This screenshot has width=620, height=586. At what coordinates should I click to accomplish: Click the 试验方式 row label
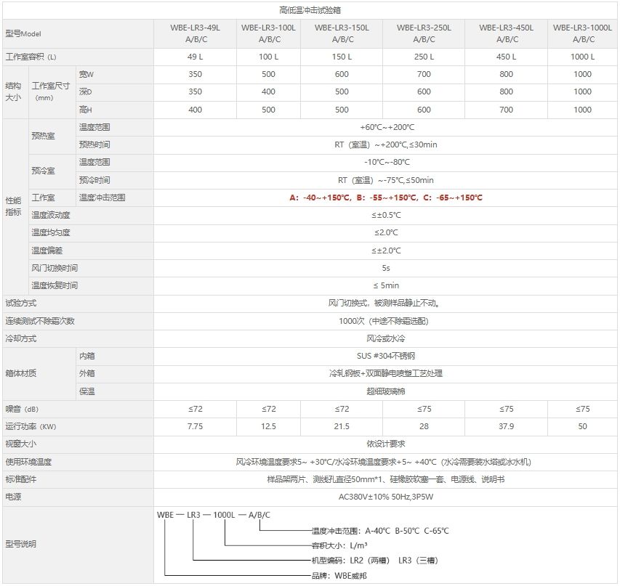21,303
